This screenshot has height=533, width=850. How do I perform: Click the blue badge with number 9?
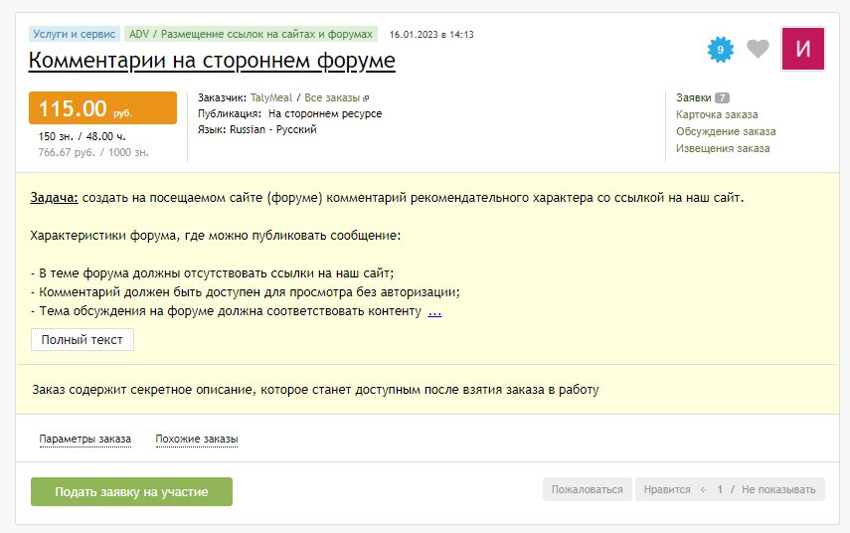coord(721,50)
